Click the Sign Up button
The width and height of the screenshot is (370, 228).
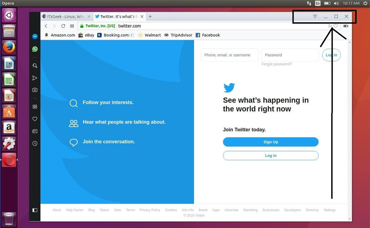[271, 142]
